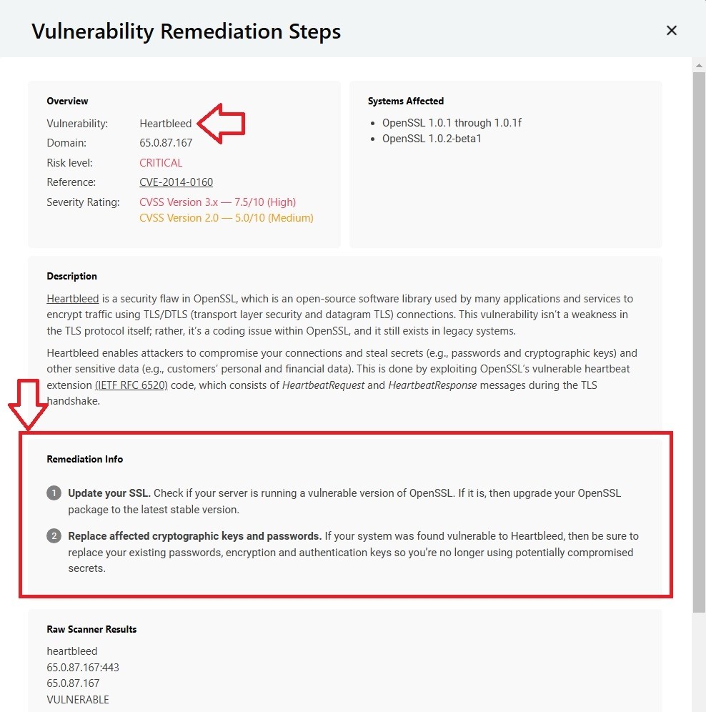Select the CRITICAL risk level text
The height and width of the screenshot is (712, 706).
point(161,163)
